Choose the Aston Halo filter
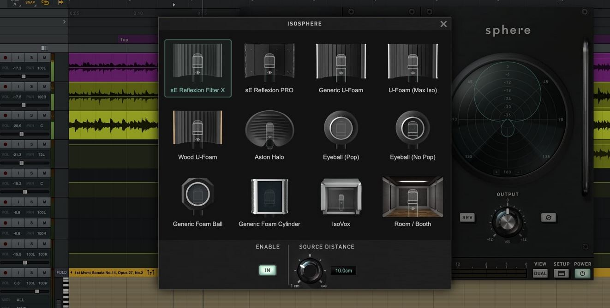The width and height of the screenshot is (610, 308). click(x=269, y=135)
